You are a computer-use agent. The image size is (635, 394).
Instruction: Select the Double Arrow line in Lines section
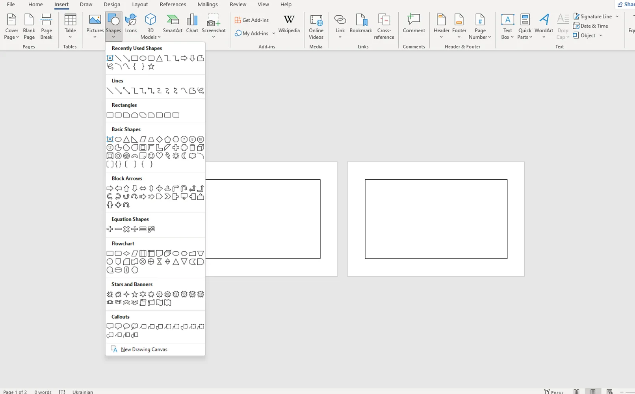pos(126,91)
